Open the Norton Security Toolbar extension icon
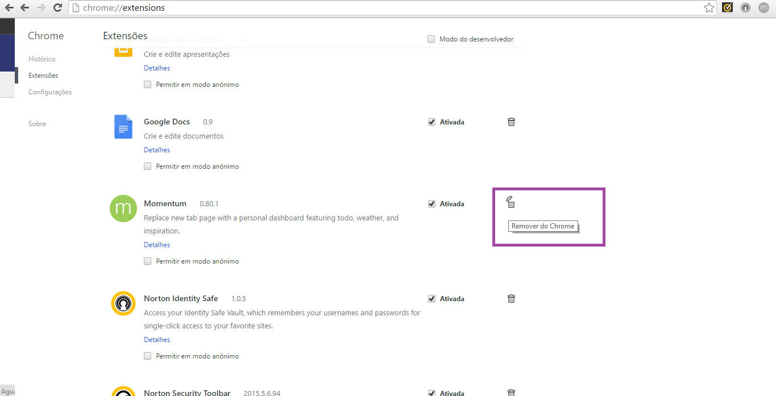 [x=727, y=8]
